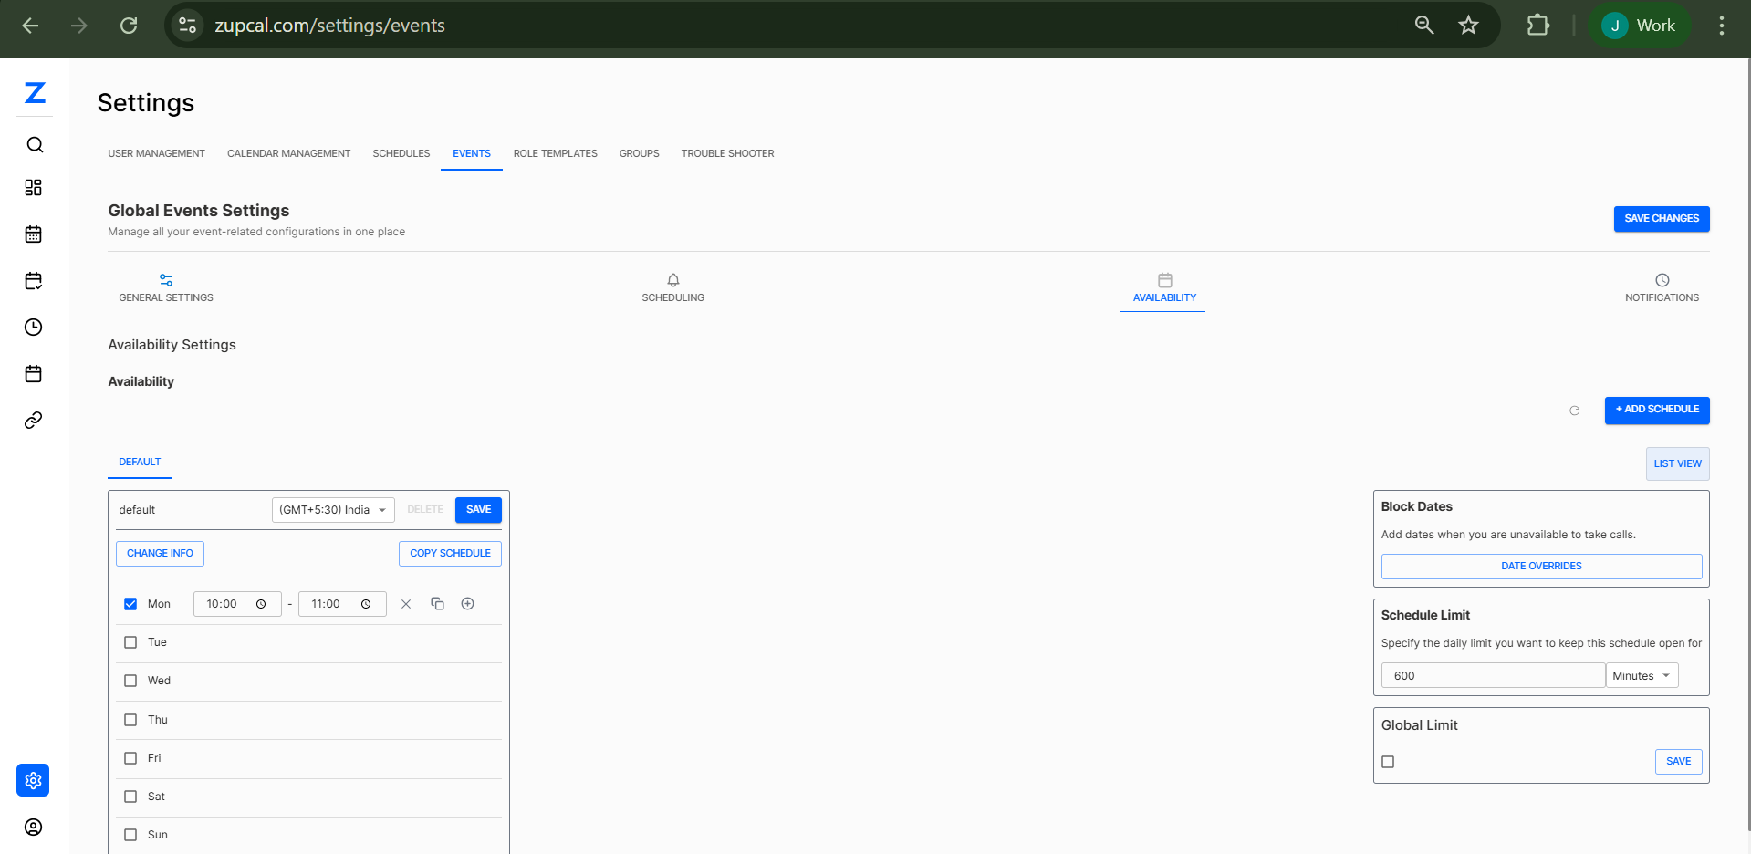Open the calendar icon in the sidebar
1751x854 pixels.
pos(34,234)
